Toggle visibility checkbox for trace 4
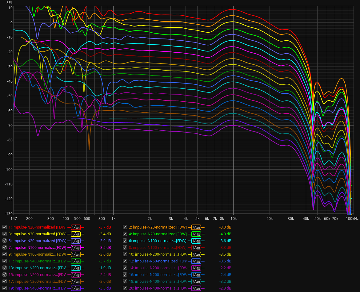 click(125, 234)
